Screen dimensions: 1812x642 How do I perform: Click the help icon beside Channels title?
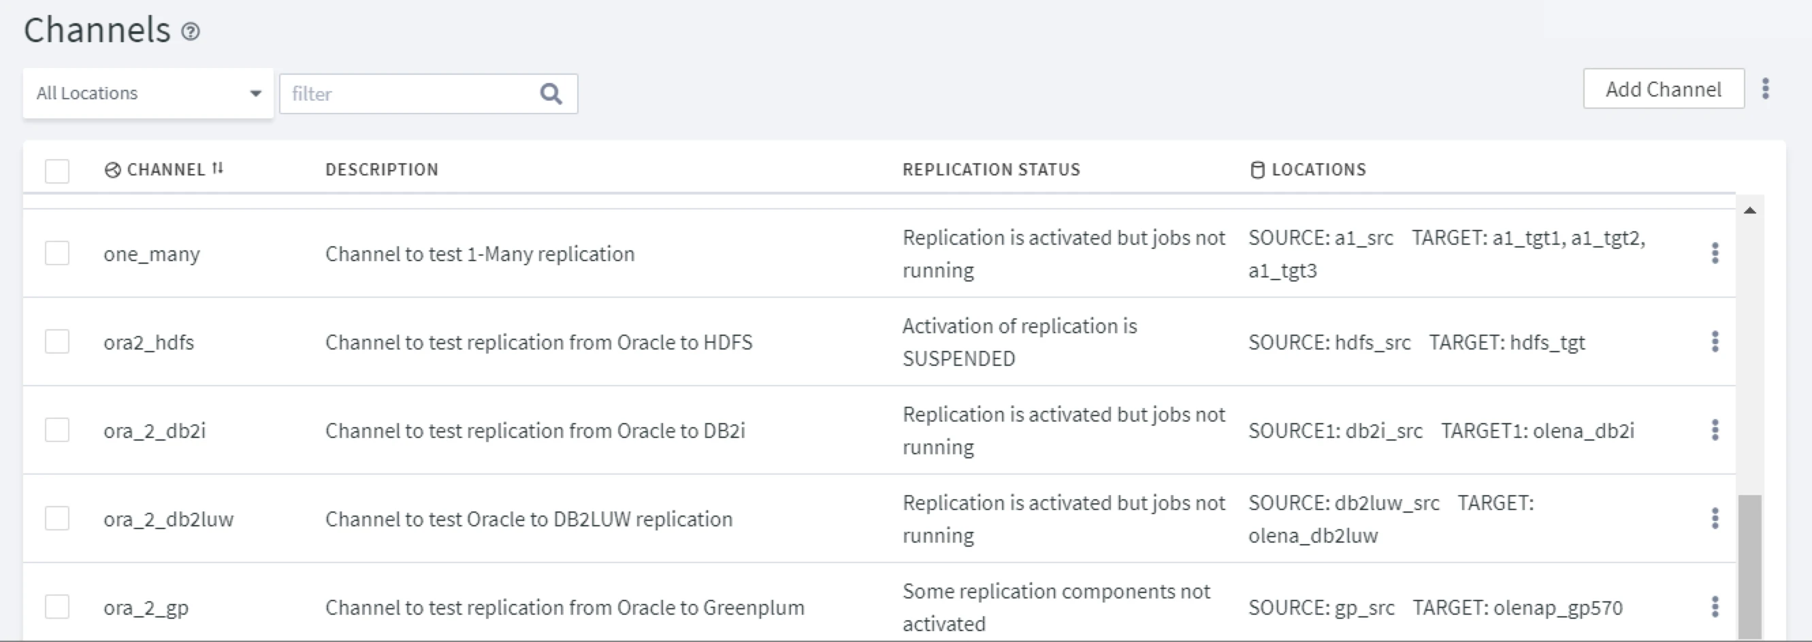(191, 31)
